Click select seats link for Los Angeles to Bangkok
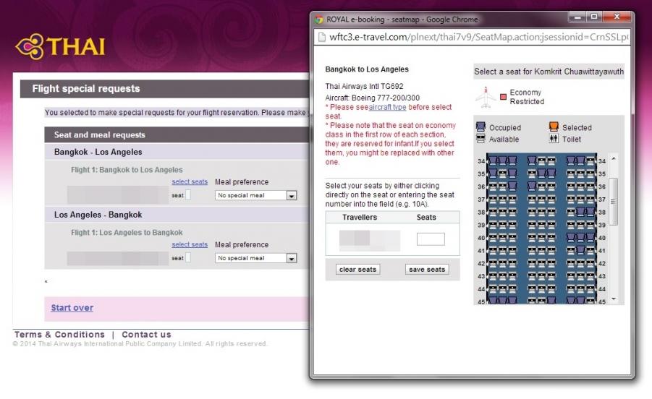The image size is (652, 399). 190,244
